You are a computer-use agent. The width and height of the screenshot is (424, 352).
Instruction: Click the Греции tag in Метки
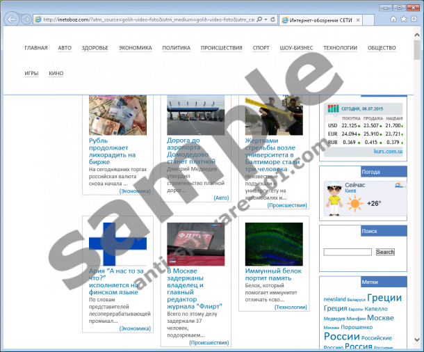[x=385, y=298]
